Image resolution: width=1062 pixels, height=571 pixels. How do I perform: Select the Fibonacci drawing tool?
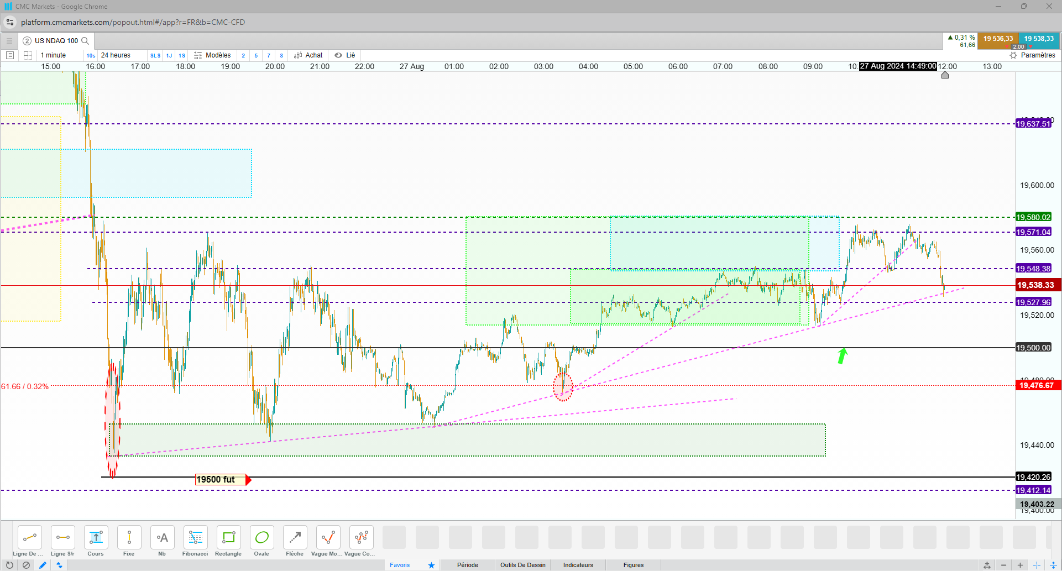pos(195,541)
